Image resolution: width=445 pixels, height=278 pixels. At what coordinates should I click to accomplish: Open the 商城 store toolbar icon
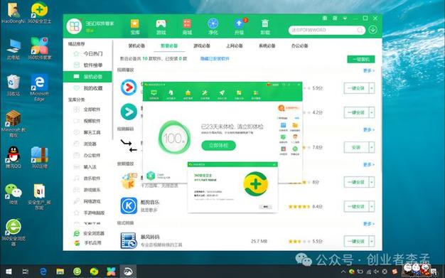187,27
